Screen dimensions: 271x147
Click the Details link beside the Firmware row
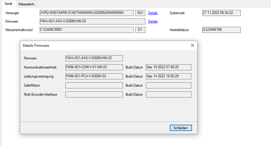click(x=153, y=21)
